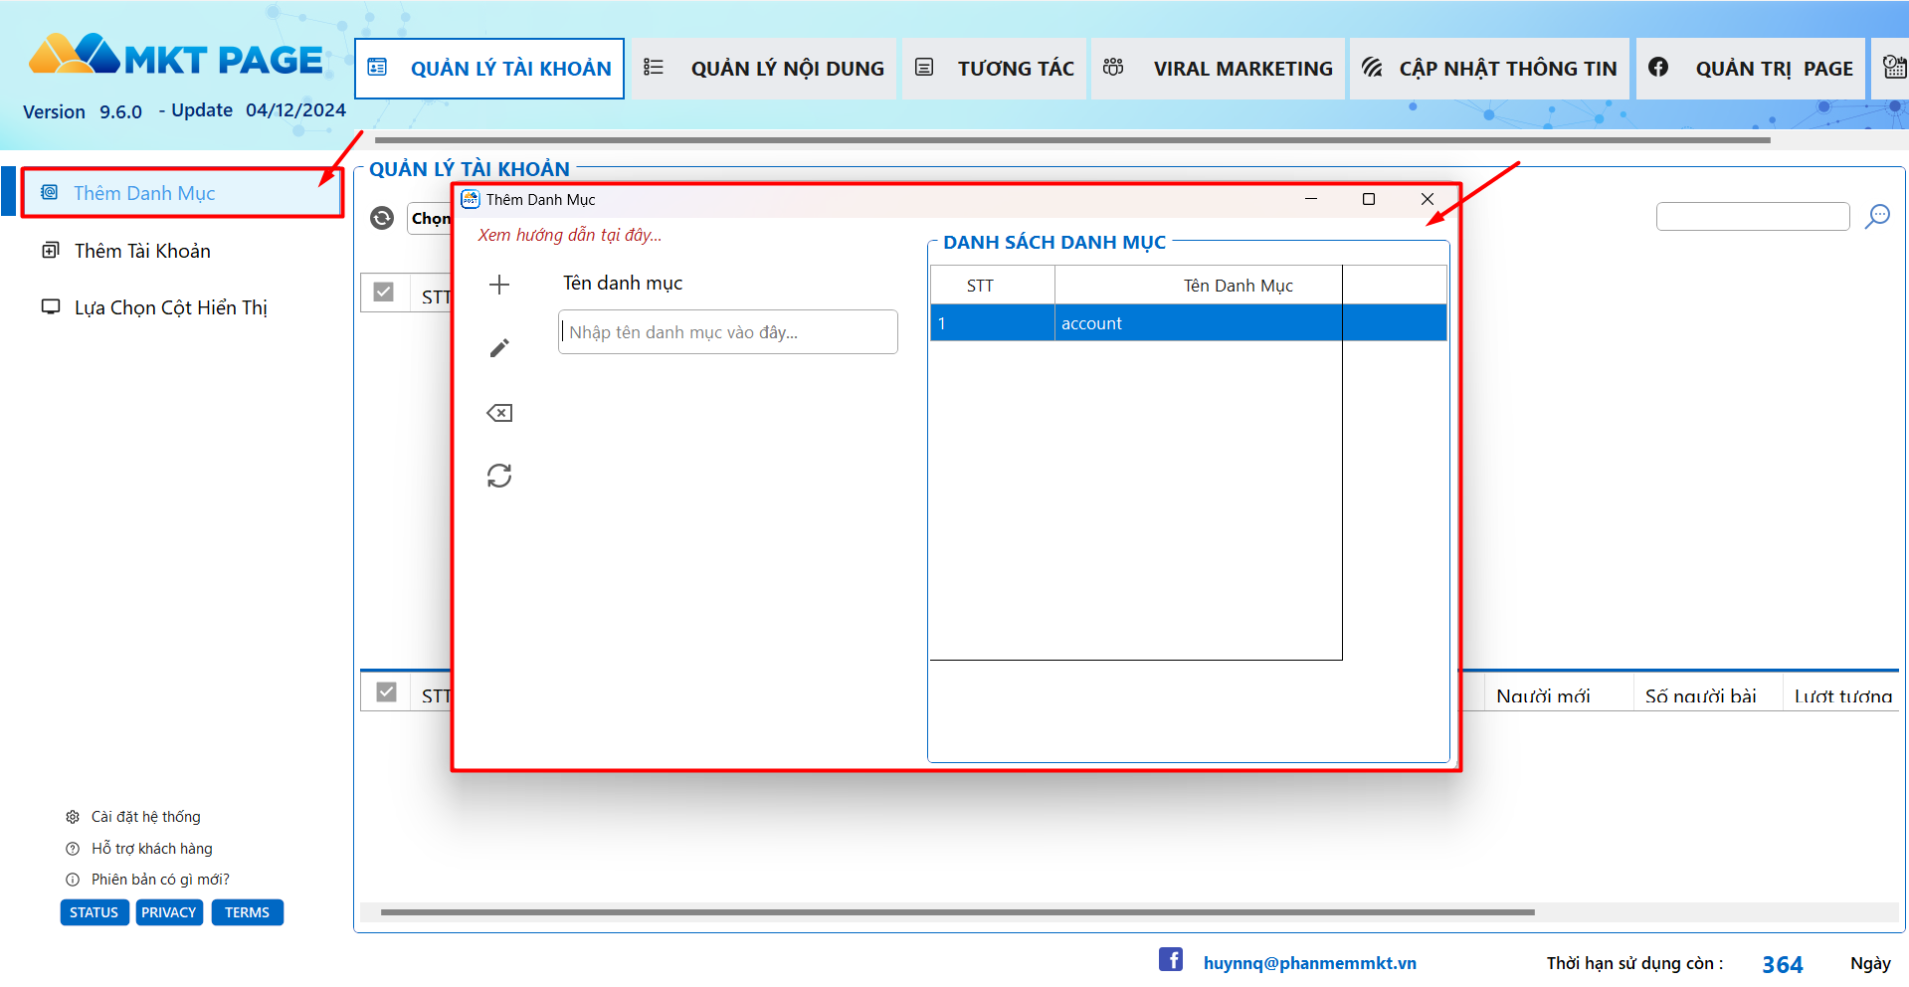This screenshot has height=987, width=1909.
Task: Open the Xem hướng dẫn tại đây link
Action: (569, 235)
